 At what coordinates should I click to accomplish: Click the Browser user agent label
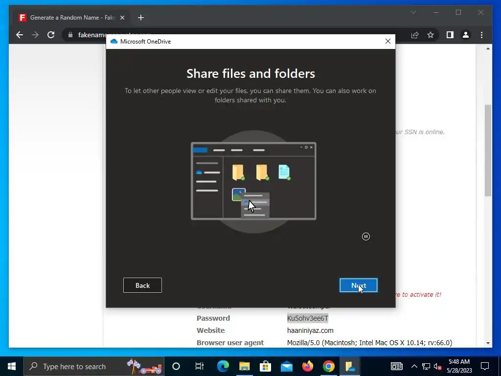(230, 343)
